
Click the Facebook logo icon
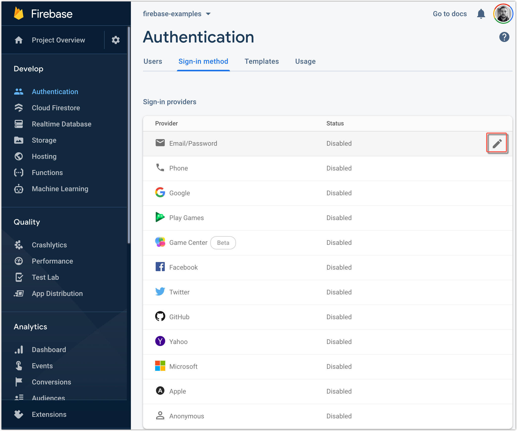(x=160, y=267)
